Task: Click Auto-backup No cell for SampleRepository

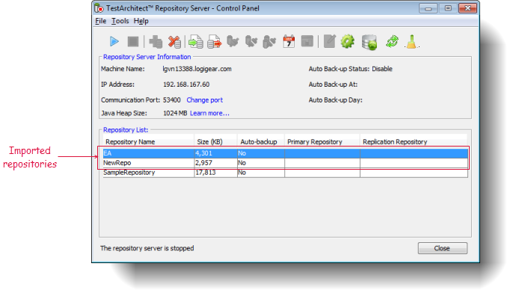Action: 261,173
